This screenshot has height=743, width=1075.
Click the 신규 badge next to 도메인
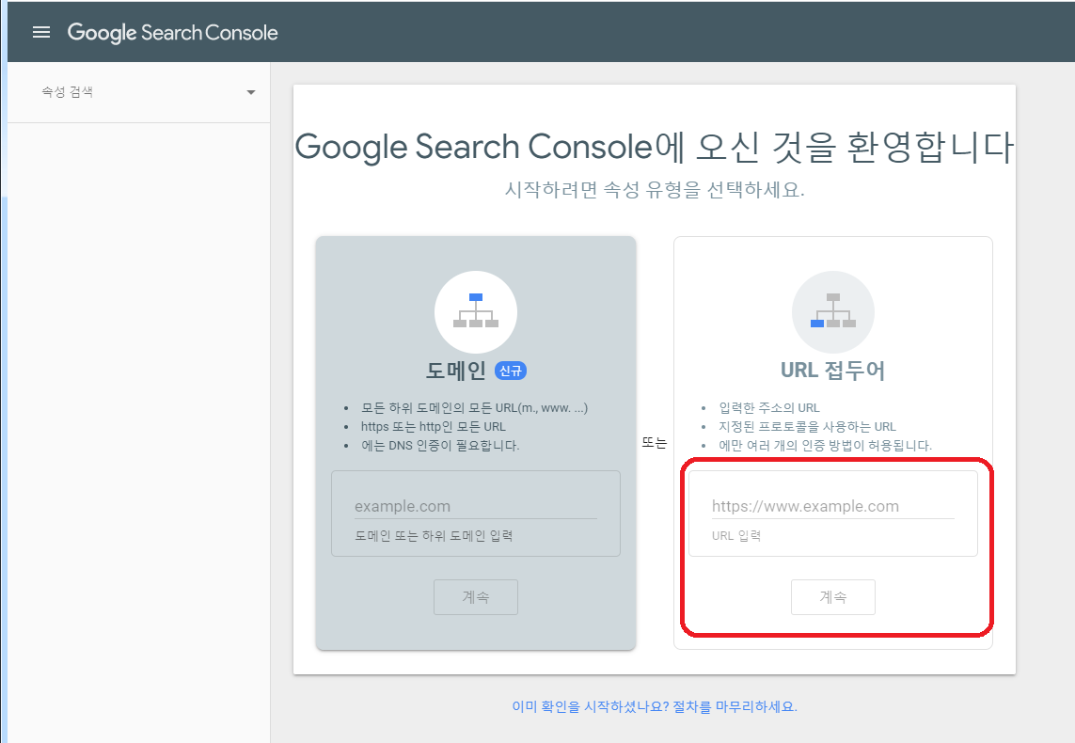coord(511,371)
